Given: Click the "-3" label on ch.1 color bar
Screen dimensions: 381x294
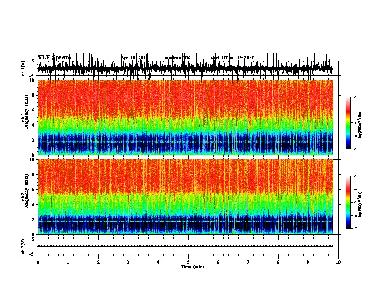Looking at the screenshot, I should (355, 97).
